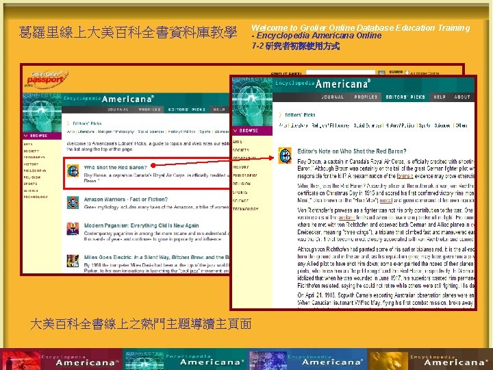Browse Sports in the back window sidebar
The image size is (493, 370).
tap(31, 184)
